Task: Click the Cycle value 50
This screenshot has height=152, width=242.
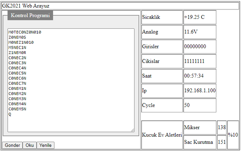Action: tap(200, 105)
